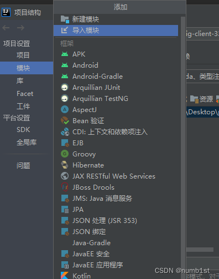
Task: Open 工件 settings page
Action: click(27, 106)
